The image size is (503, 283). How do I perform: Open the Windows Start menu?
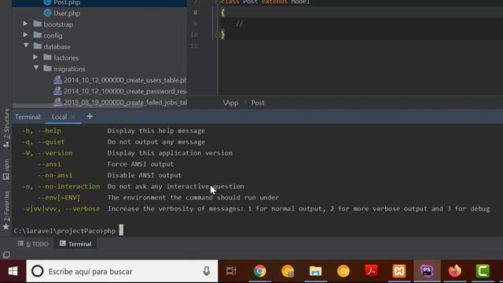(13, 271)
